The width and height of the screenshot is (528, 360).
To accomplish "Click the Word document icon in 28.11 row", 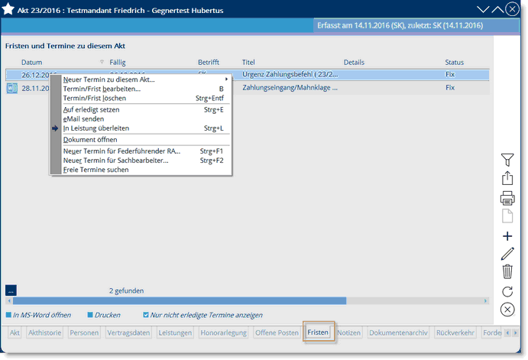I will pyautogui.click(x=12, y=88).
